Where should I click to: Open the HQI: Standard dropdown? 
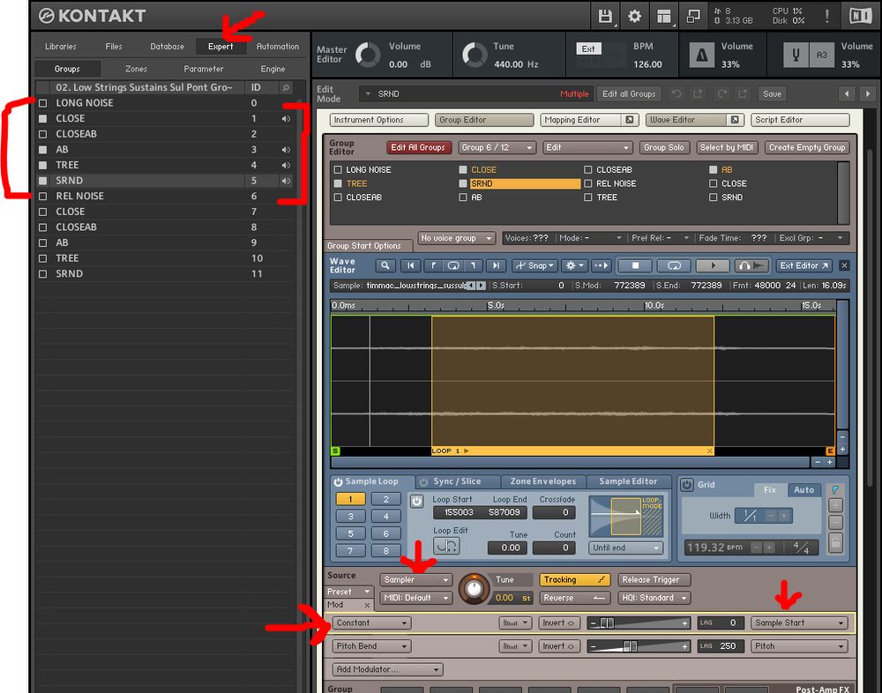[654, 598]
